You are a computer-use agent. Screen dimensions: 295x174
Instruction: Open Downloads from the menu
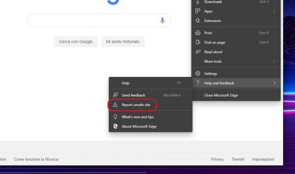pyautogui.click(x=236, y=2)
